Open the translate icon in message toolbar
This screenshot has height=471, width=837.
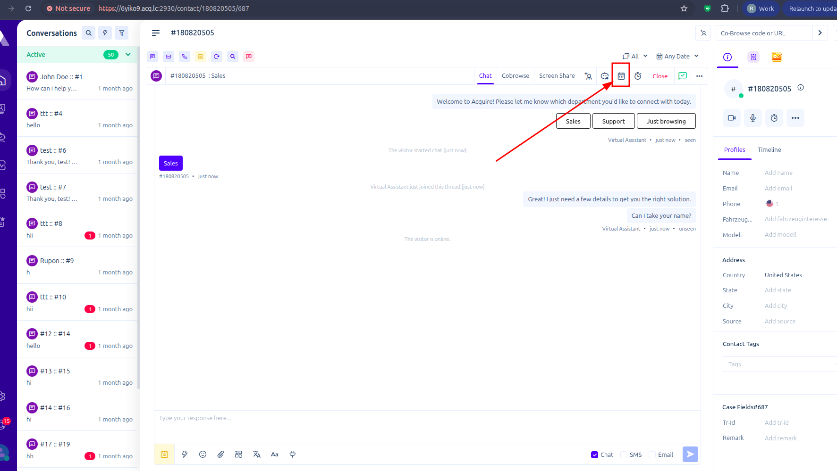pos(256,454)
